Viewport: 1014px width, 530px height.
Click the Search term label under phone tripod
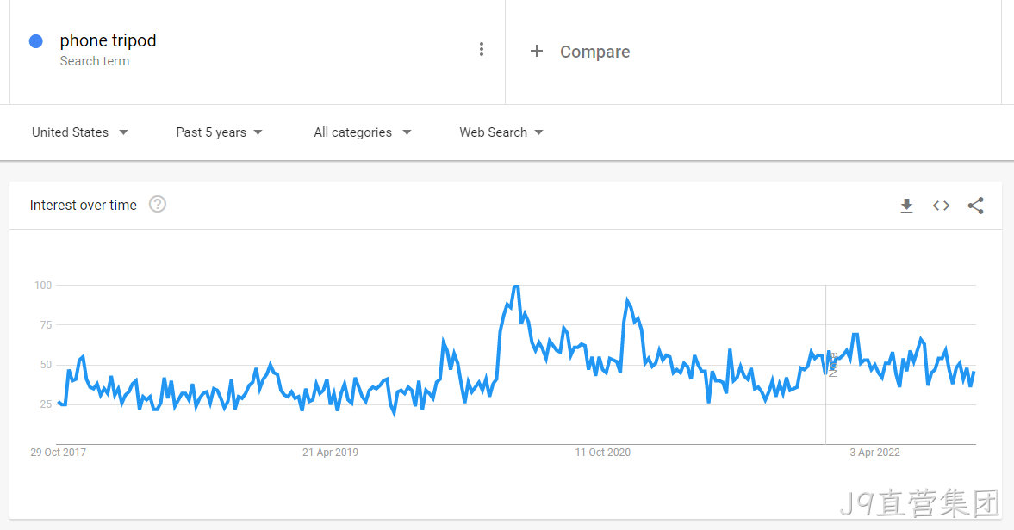coord(95,61)
